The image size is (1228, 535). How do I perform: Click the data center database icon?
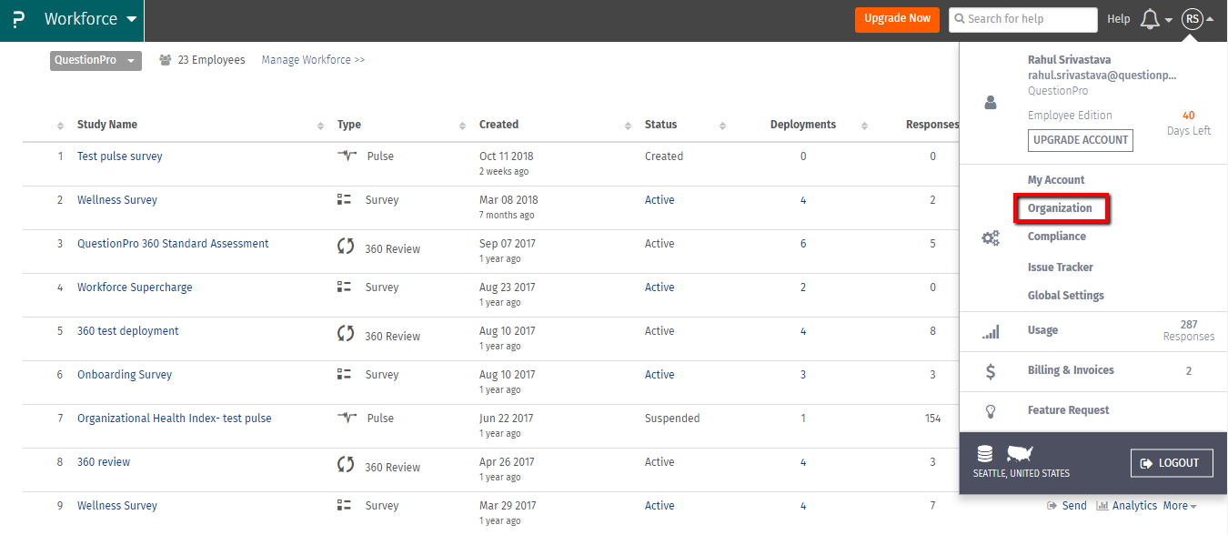[984, 453]
